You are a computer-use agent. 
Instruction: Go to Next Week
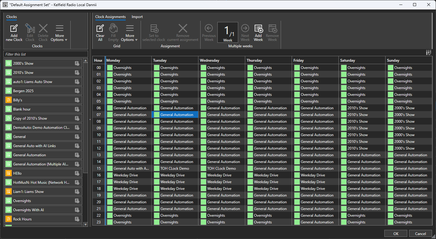245,33
